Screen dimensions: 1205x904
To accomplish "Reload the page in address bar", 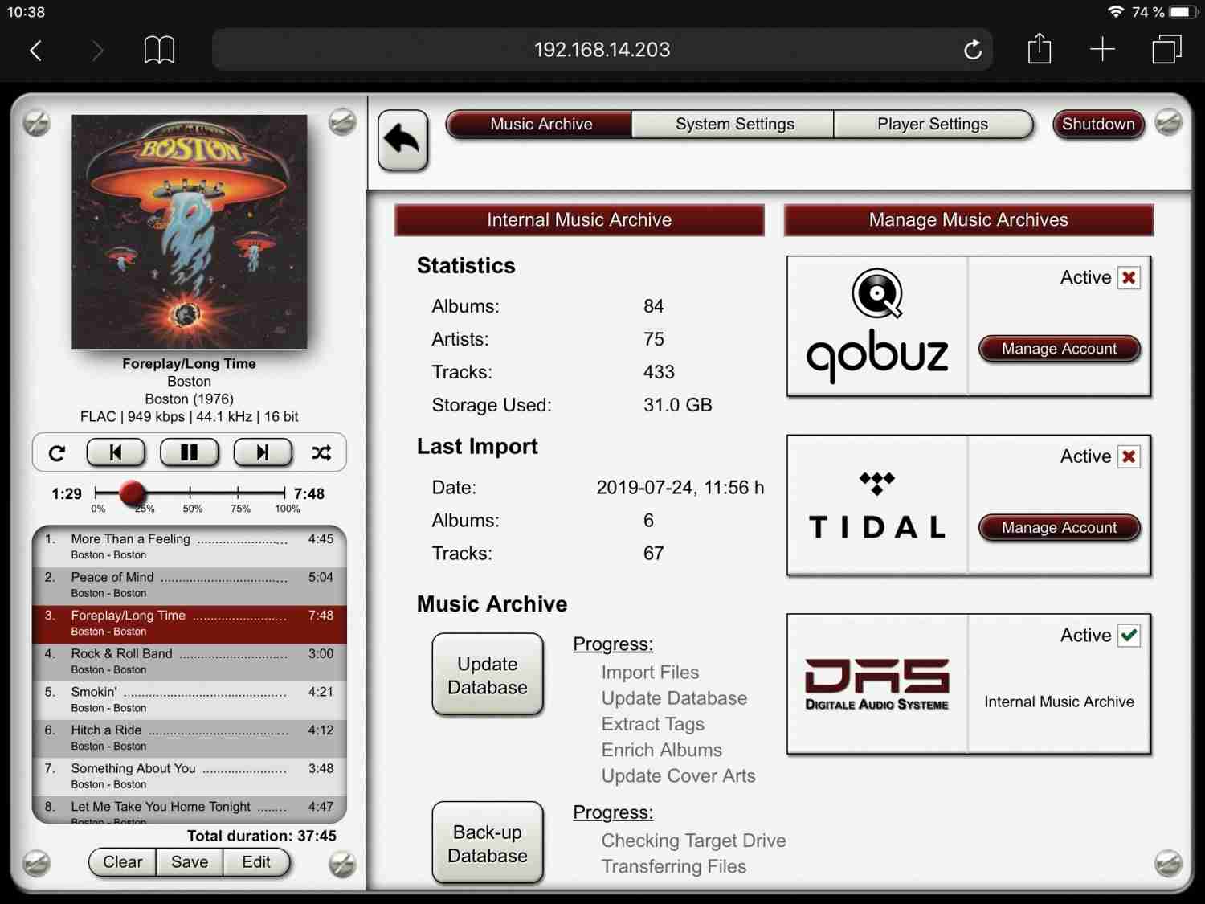I will pyautogui.click(x=973, y=50).
